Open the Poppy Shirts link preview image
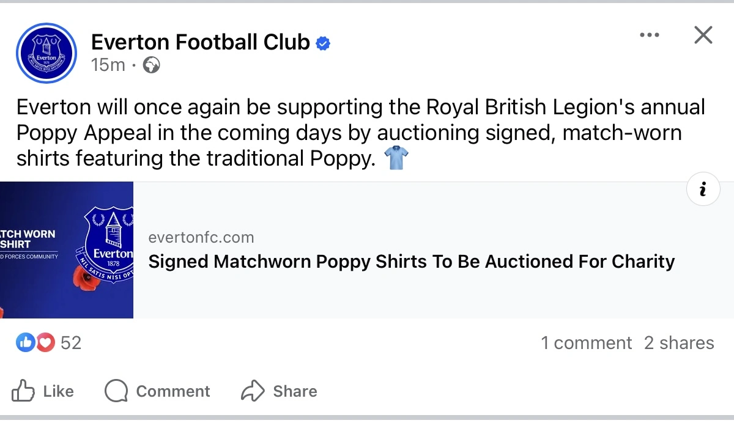The image size is (734, 423). (x=67, y=250)
